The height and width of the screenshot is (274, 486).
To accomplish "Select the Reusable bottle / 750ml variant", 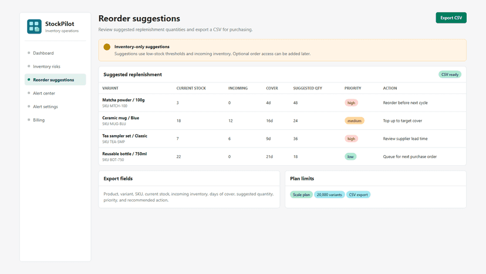I will (x=124, y=154).
